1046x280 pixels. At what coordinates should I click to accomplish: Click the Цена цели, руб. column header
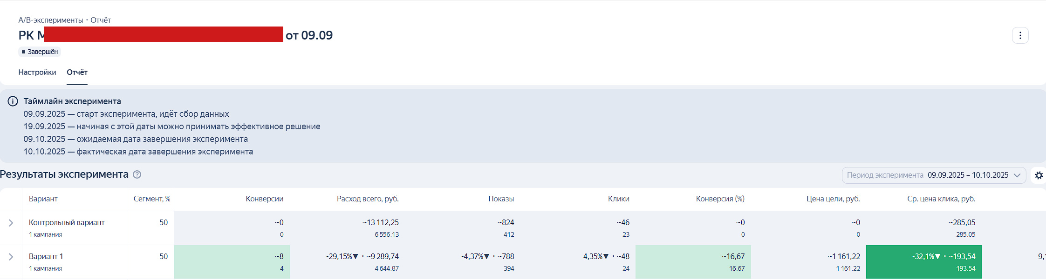pos(833,199)
